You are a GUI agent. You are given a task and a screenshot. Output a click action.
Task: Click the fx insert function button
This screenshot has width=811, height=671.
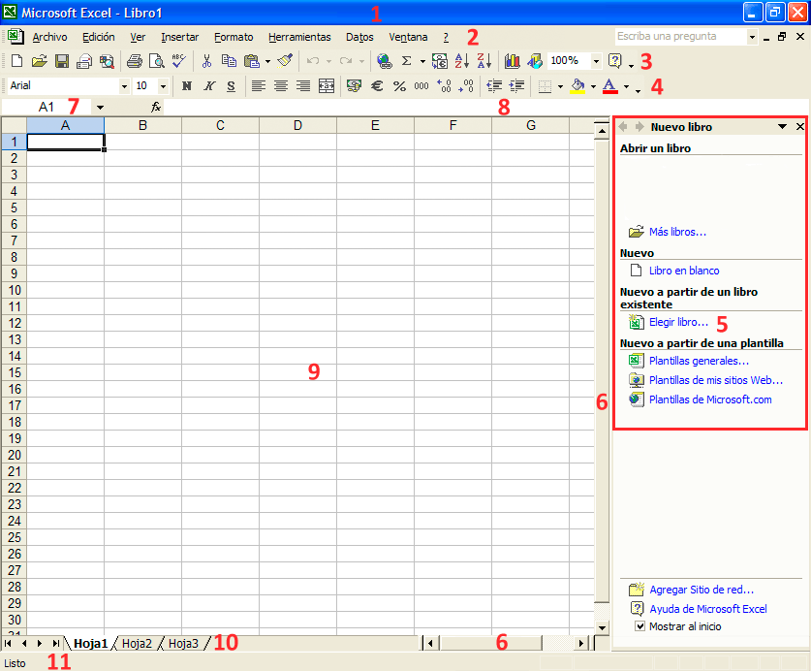click(x=156, y=108)
